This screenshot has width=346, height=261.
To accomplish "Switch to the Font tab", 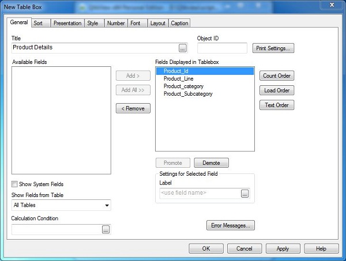I will (137, 23).
